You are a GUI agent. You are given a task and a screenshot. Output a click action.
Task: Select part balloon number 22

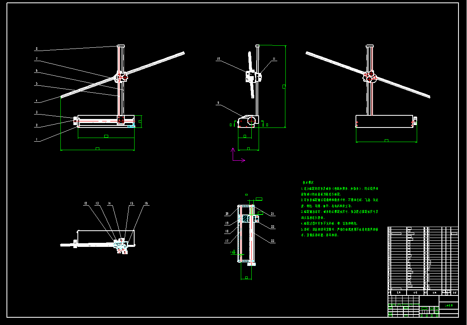(272, 227)
